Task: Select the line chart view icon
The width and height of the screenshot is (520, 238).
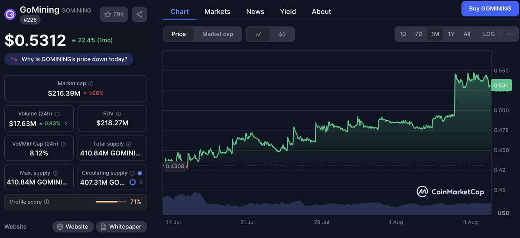Action: coord(258,34)
